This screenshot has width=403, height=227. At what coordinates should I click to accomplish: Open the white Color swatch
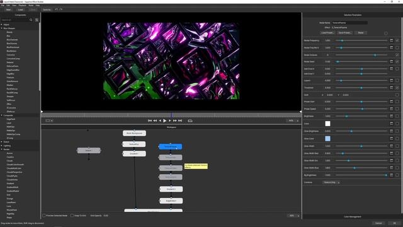(327, 124)
